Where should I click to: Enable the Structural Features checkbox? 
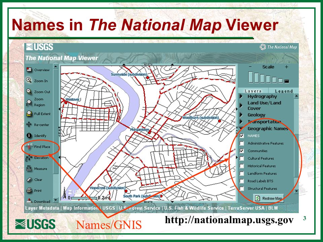pyautogui.click(x=242, y=189)
